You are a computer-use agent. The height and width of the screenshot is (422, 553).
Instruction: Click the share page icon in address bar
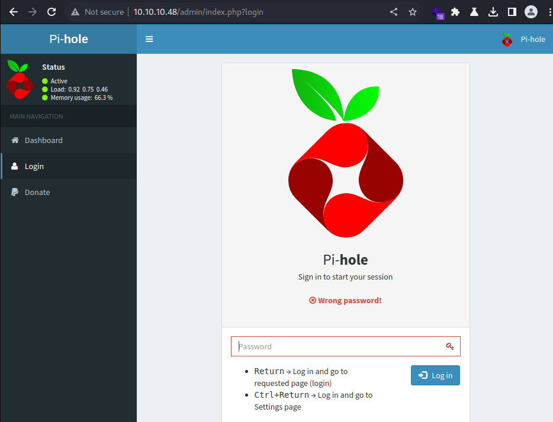[394, 12]
